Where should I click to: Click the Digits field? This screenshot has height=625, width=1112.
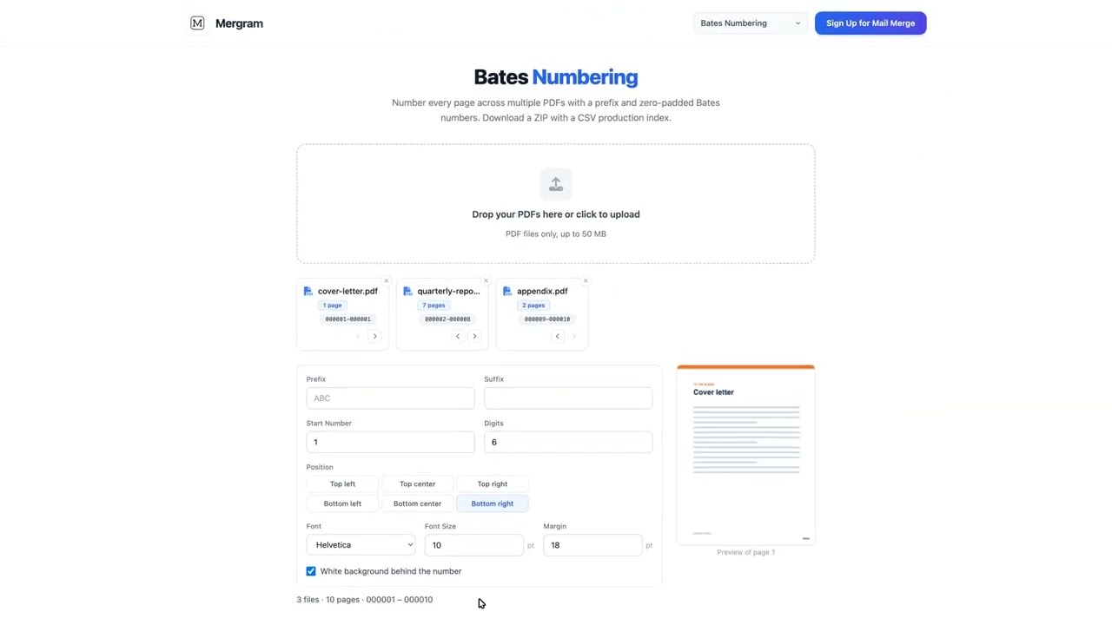pyautogui.click(x=568, y=442)
